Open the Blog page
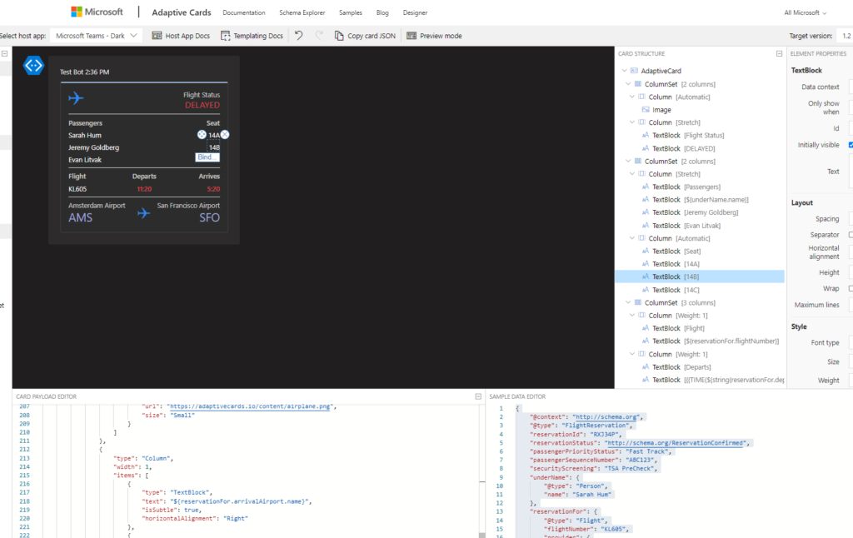Viewport: 853px width, 538px height. click(382, 12)
